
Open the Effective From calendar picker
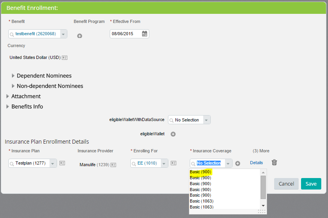[145, 34]
